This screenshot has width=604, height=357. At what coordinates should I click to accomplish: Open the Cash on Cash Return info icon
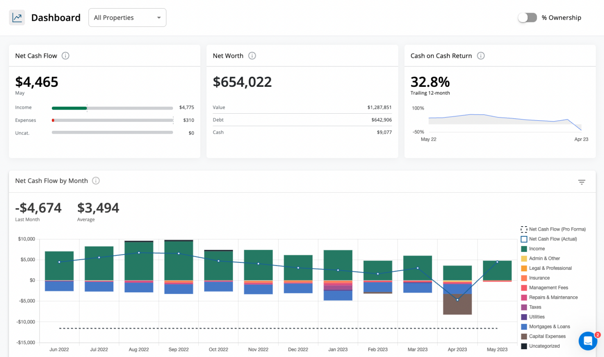tap(481, 56)
